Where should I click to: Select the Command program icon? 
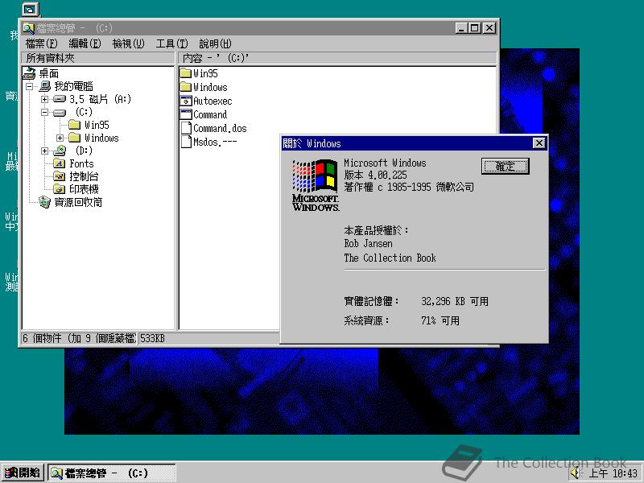[x=186, y=114]
